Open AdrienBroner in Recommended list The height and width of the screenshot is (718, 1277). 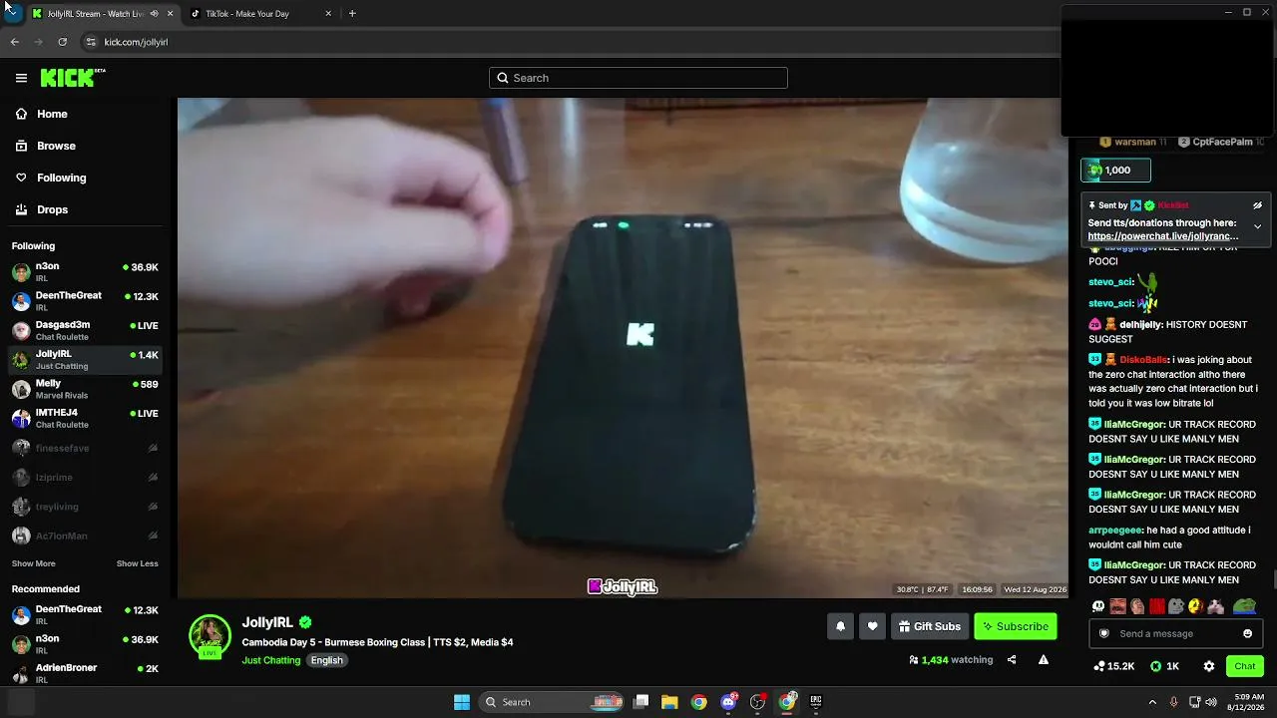point(85,673)
